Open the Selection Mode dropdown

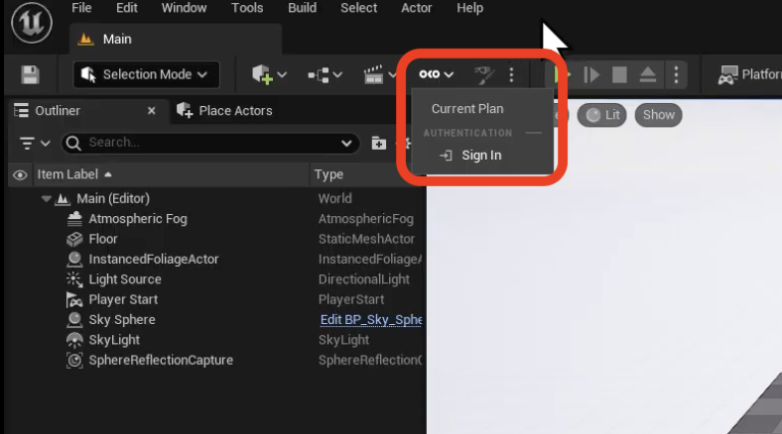(146, 74)
